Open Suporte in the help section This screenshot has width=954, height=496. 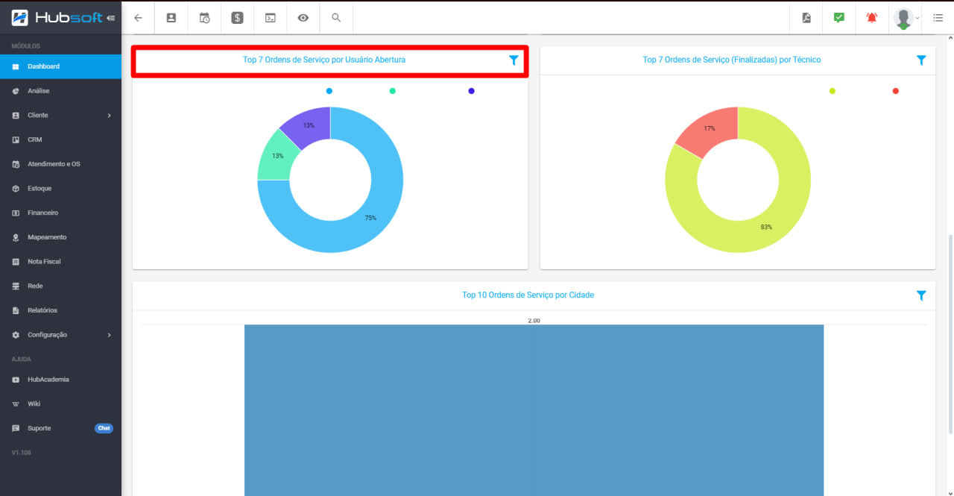pos(60,428)
